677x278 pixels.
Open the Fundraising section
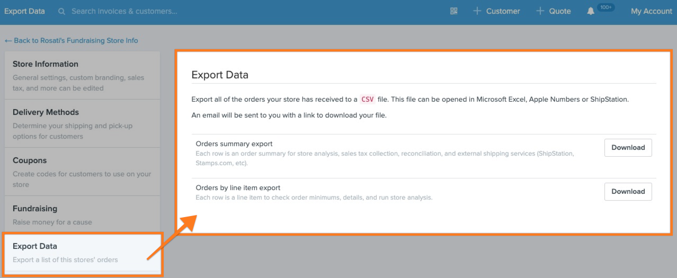coord(82,214)
